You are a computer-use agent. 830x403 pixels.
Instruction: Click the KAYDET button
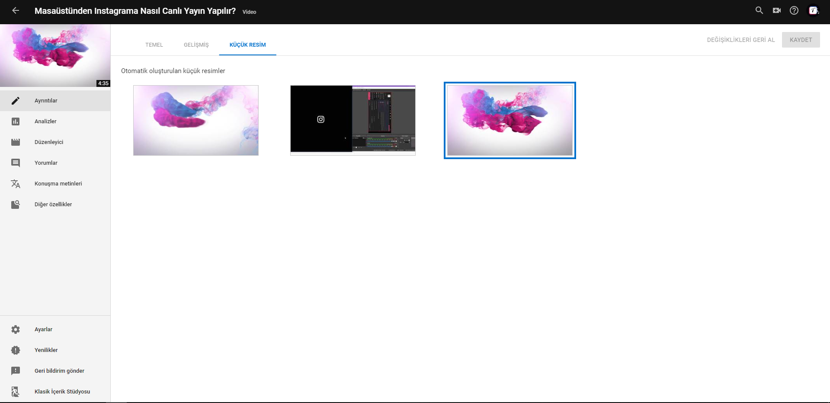coord(801,40)
